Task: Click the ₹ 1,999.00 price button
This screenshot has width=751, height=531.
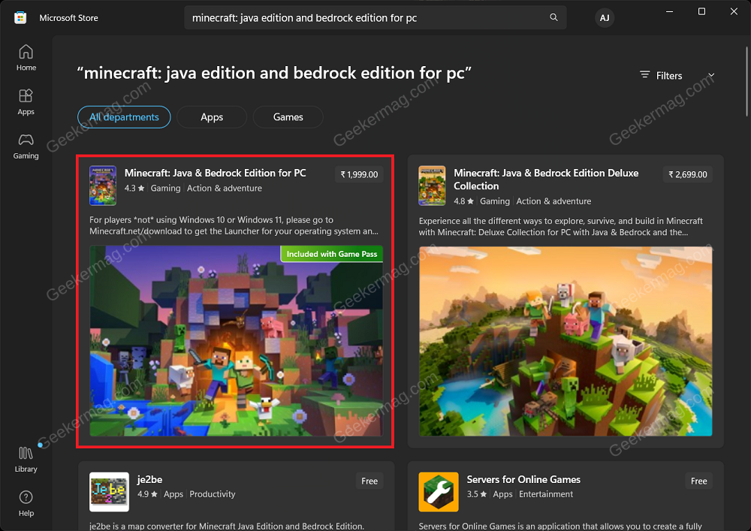Action: pyautogui.click(x=359, y=174)
